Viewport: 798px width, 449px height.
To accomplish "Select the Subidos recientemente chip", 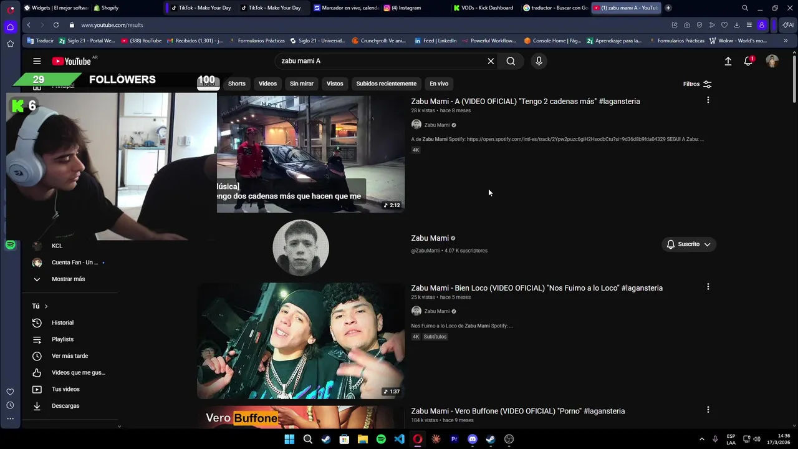I will pos(387,84).
